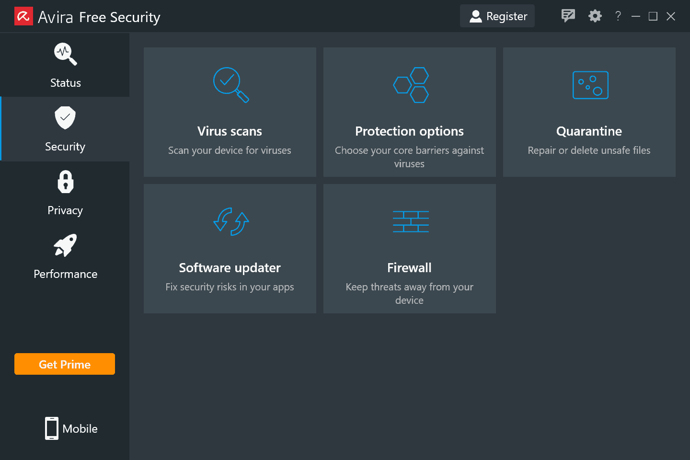
Task: Select the Security tab in sidebar
Action: coord(65,129)
